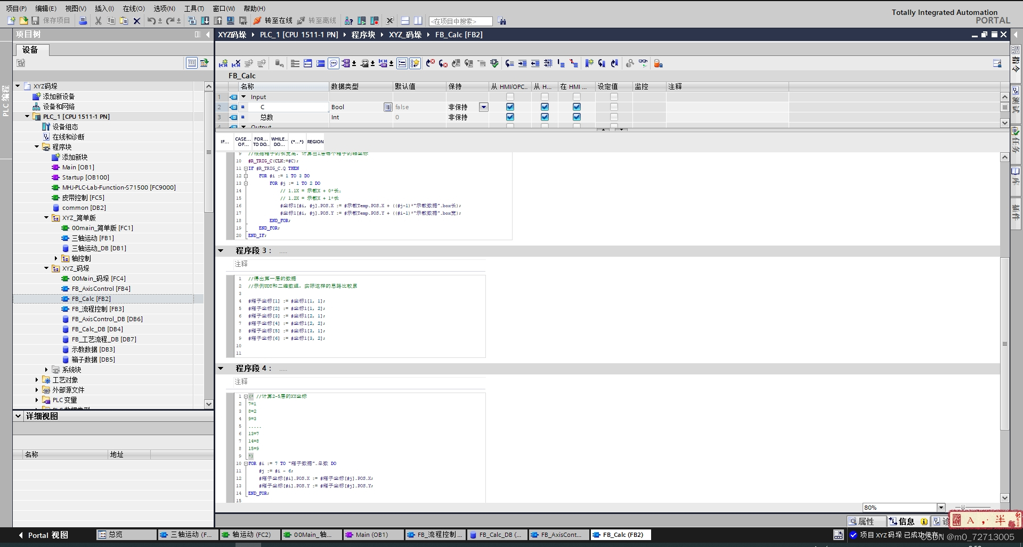Screen dimensions: 1023x547
Task: Uncheck writable from HMI for variable C
Action: point(545,107)
